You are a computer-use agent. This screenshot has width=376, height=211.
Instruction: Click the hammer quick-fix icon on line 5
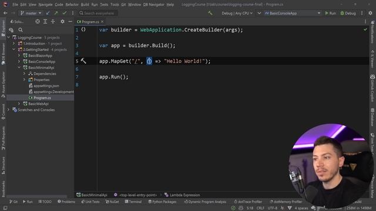(x=83, y=61)
